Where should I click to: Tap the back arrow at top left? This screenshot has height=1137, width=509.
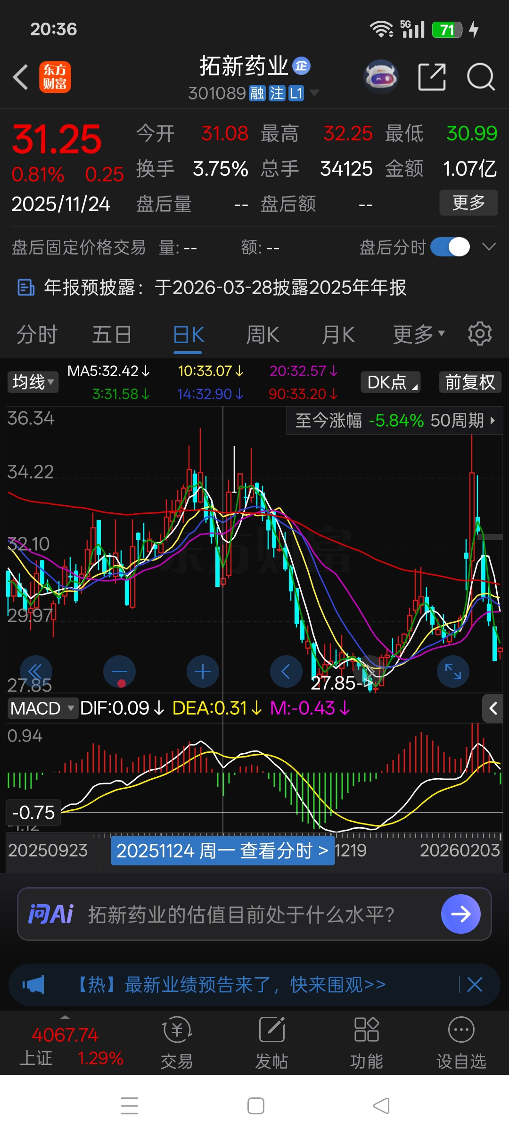21,77
